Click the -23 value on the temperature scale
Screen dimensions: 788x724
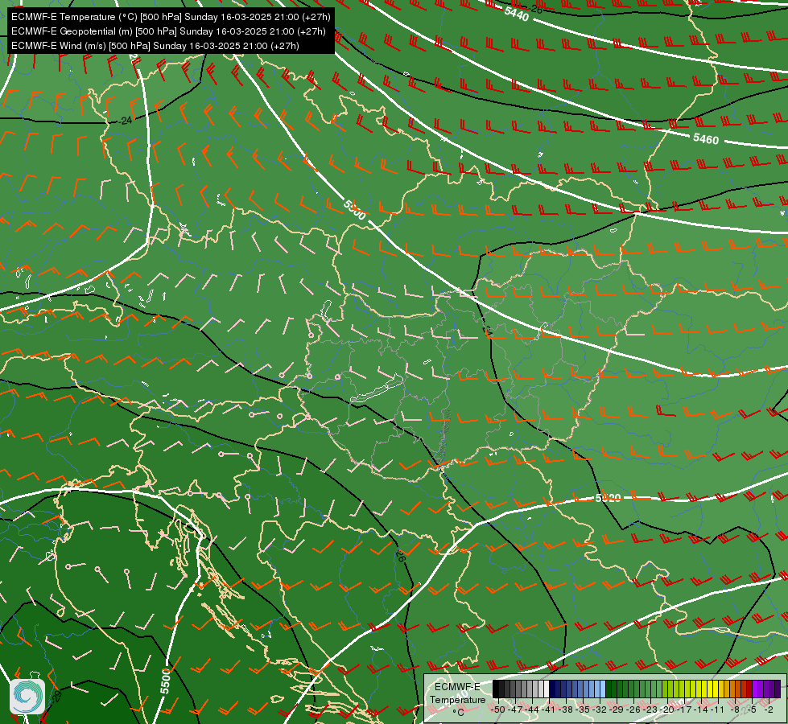click(x=650, y=710)
